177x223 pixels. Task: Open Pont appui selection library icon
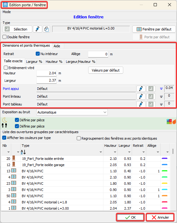coord(151,89)
